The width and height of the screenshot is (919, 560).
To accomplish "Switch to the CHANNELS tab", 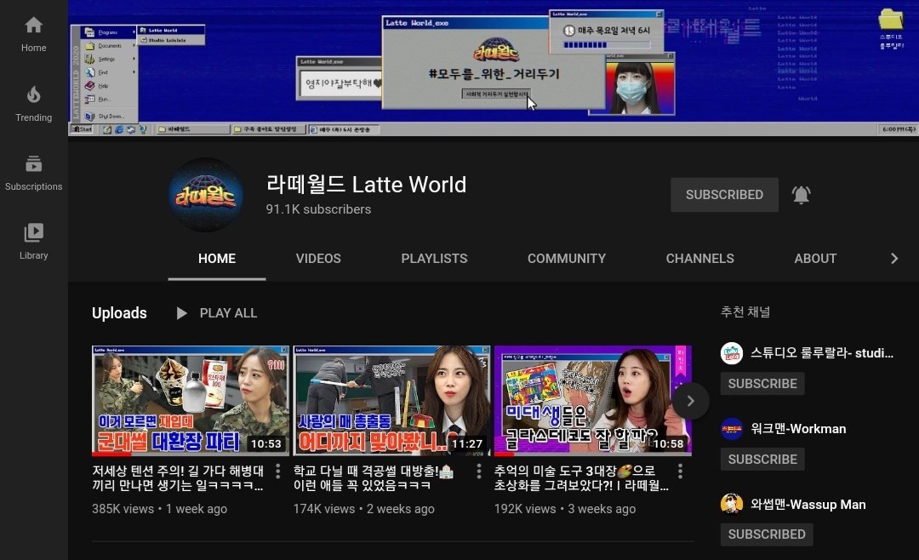I will click(x=699, y=259).
